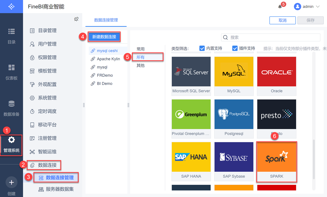The image size is (327, 197).
Task: Open the 数据准备 data preparation section
Action: click(11, 108)
